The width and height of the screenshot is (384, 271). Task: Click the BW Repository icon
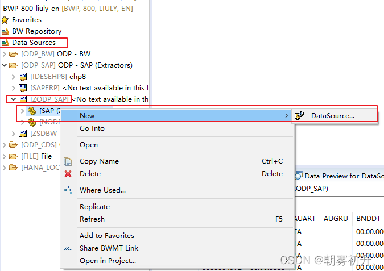tap(5, 31)
